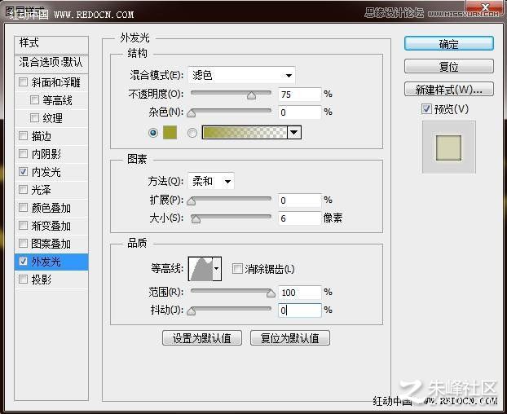
Task: Select 混合选项:默认 in the list
Action: tap(51, 64)
